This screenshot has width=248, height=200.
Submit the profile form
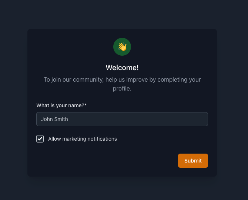coord(193,161)
